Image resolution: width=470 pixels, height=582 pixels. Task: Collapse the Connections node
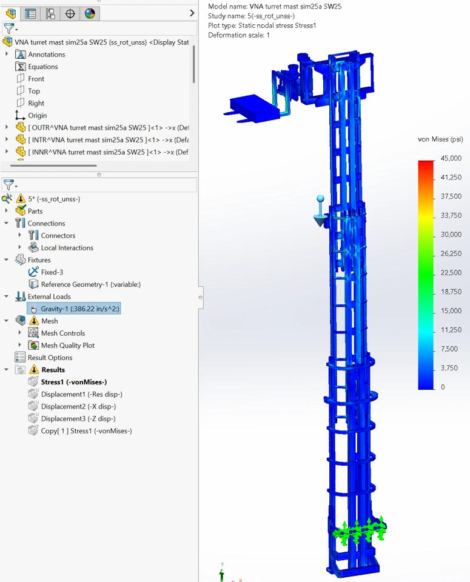tap(6, 223)
